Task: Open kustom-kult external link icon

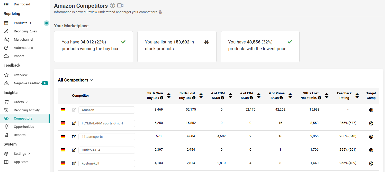Action: 74,163
